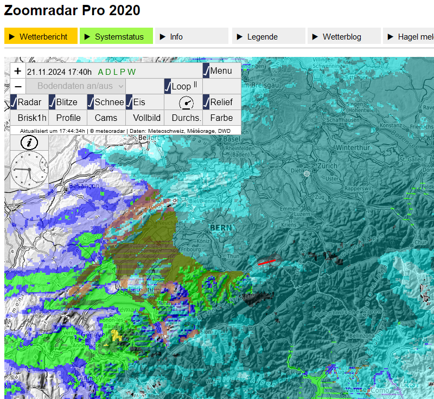Expand the Hagel melden section
The image size is (434, 399).
click(409, 36)
